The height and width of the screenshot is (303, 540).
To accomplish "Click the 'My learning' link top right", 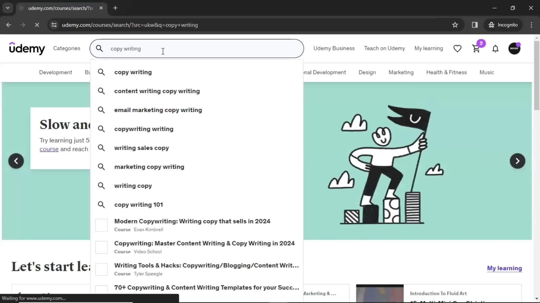I will 429,48.
